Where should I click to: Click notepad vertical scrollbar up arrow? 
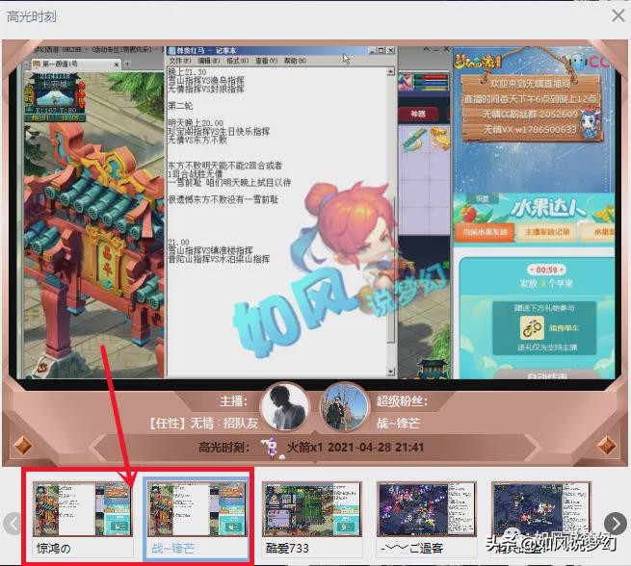point(390,71)
